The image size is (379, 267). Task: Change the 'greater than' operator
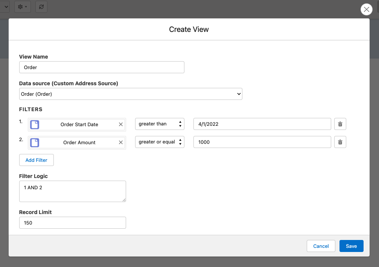(160, 124)
